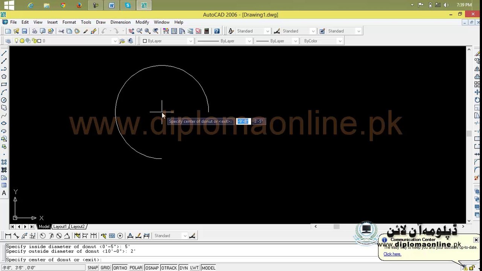
Task: Activate the Pan realtime hand tool
Action: (131, 31)
